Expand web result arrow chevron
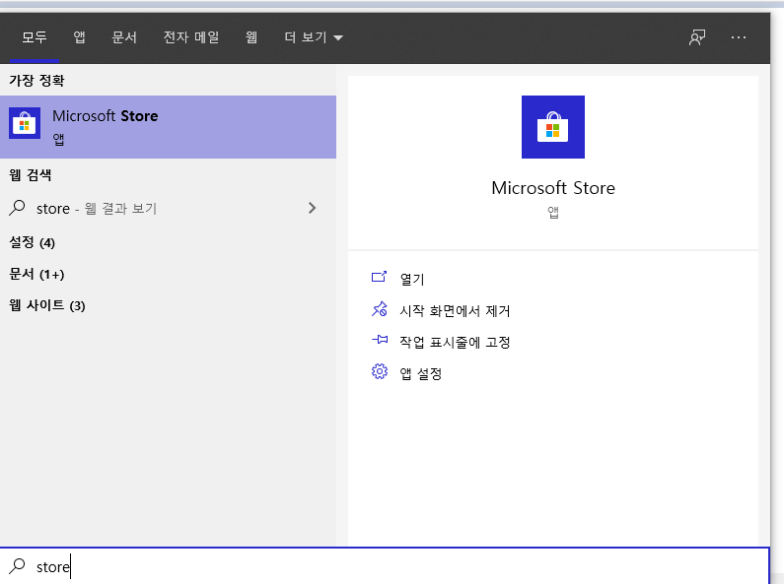784x584 pixels. [x=312, y=208]
